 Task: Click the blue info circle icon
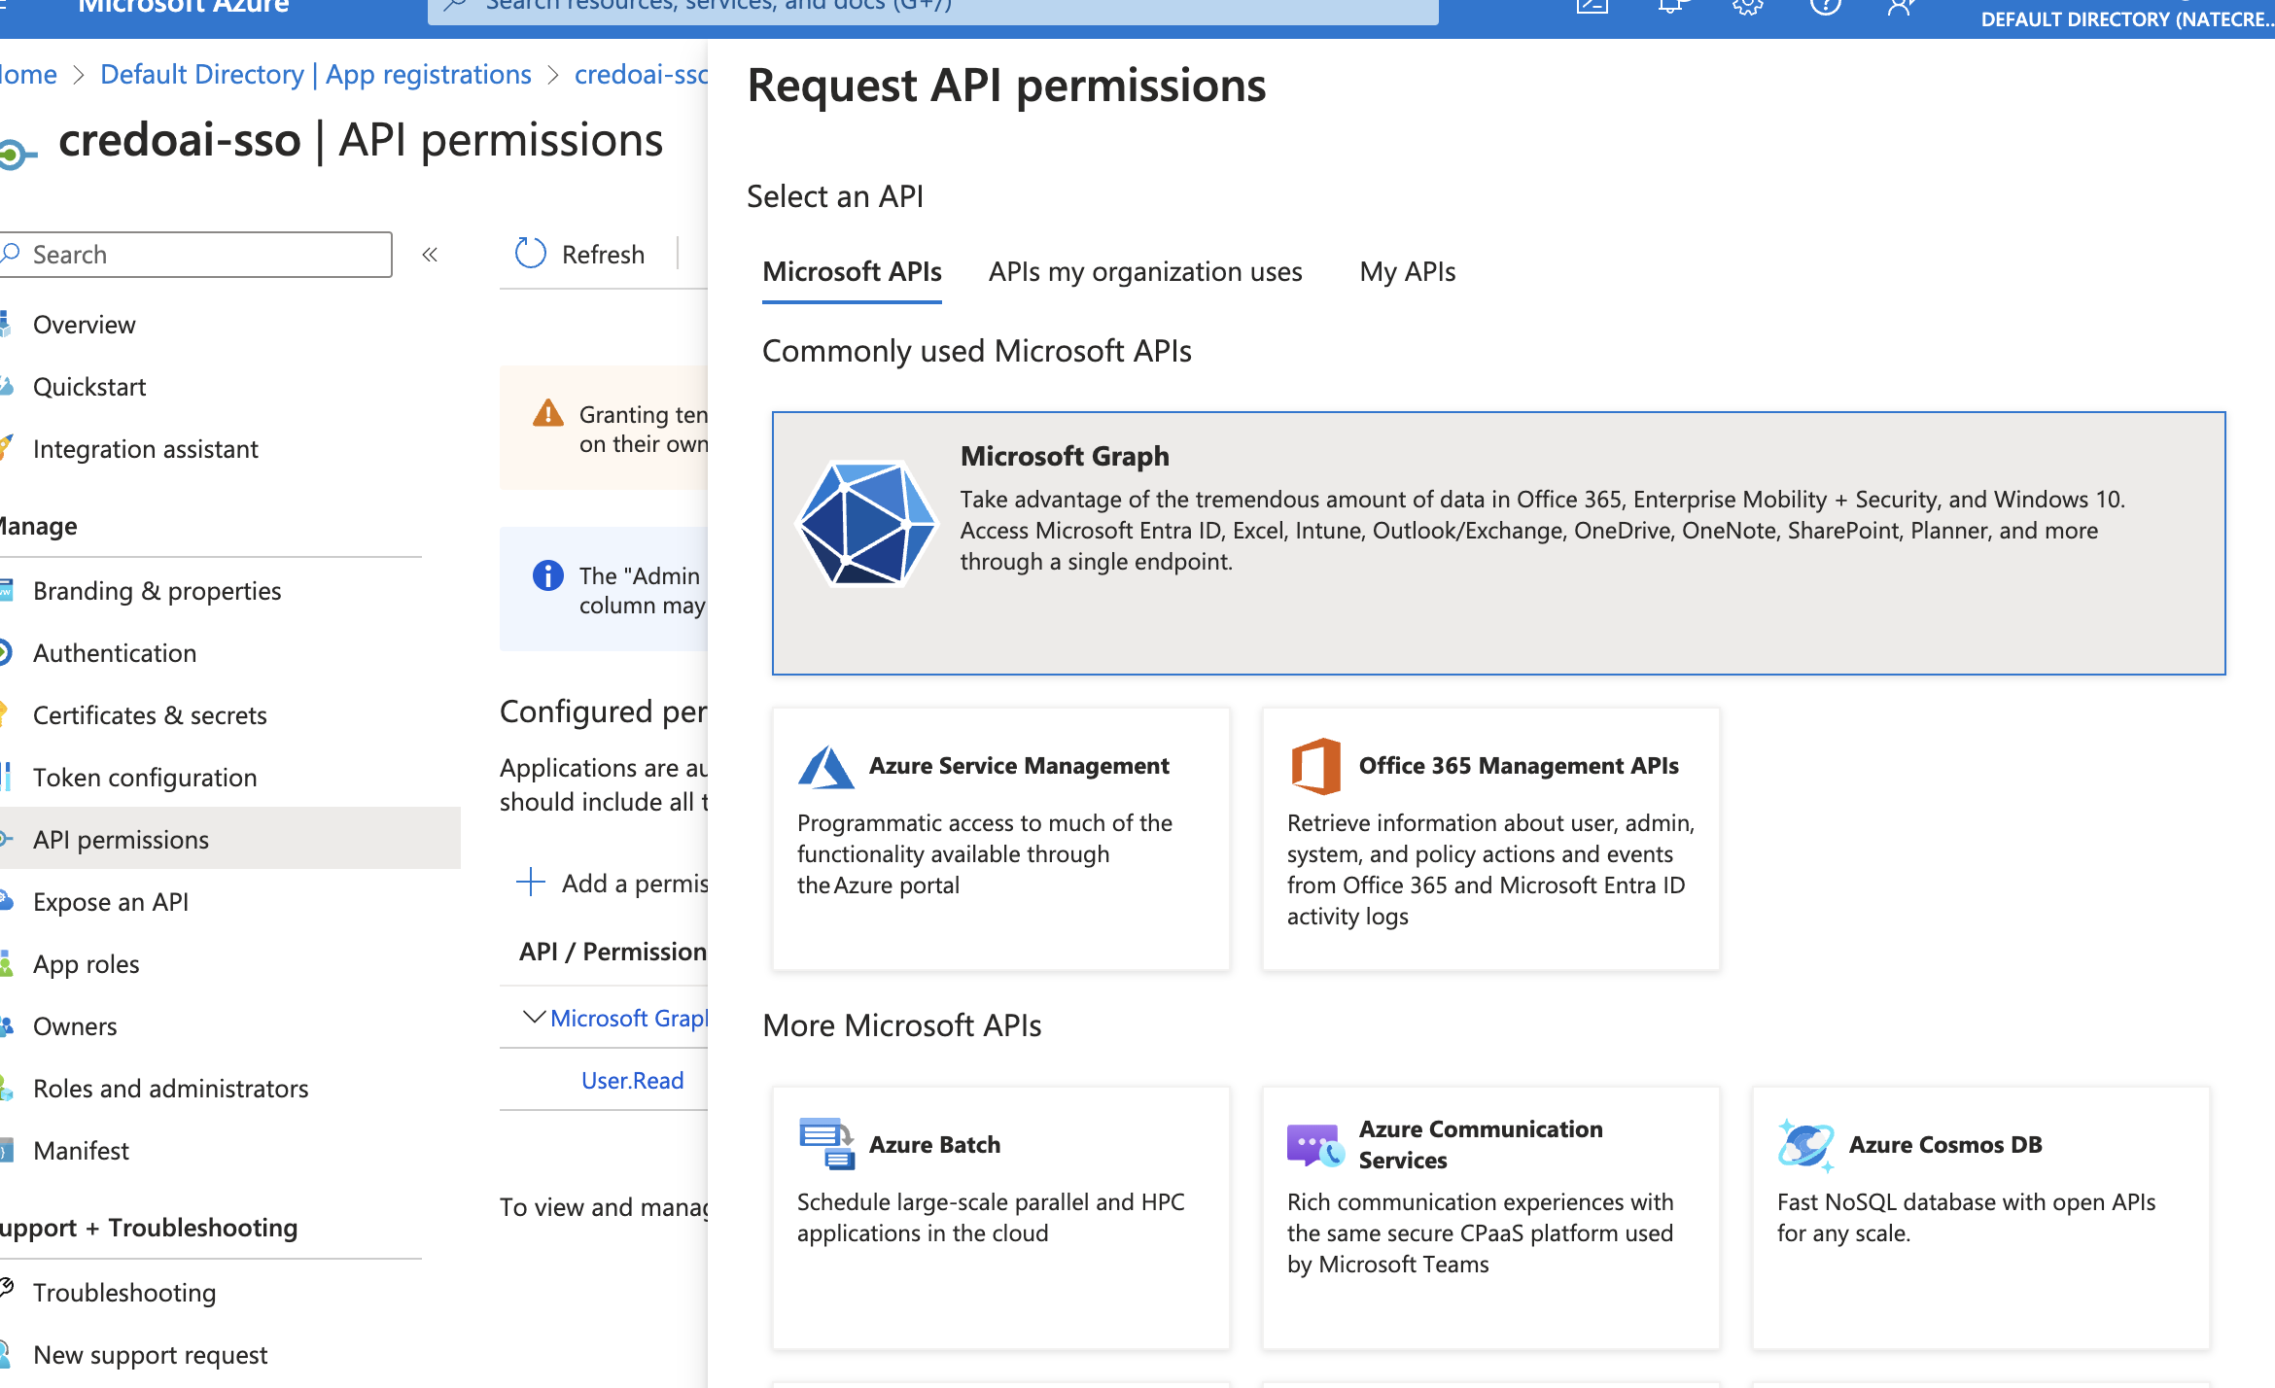547,575
